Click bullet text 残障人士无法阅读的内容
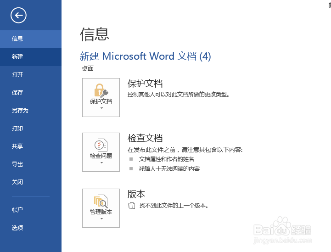Image resolution: width=331 pixels, height=252 pixels. 169,169
